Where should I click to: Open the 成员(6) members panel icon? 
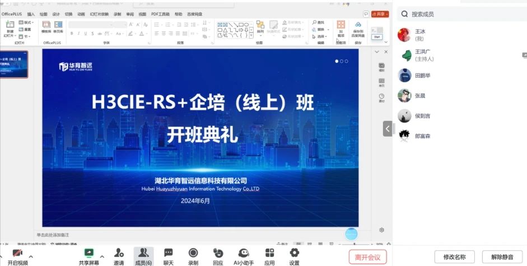click(143, 253)
